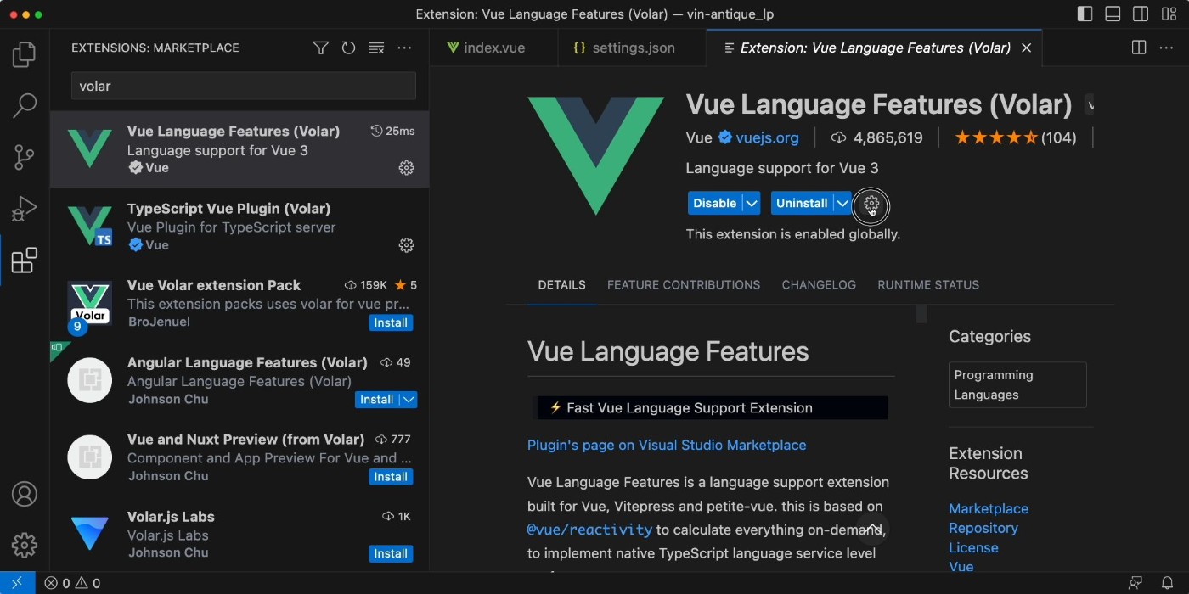Select TypeScript Vue Plugin (Volar) list item
The height and width of the screenshot is (594, 1189).
(239, 227)
